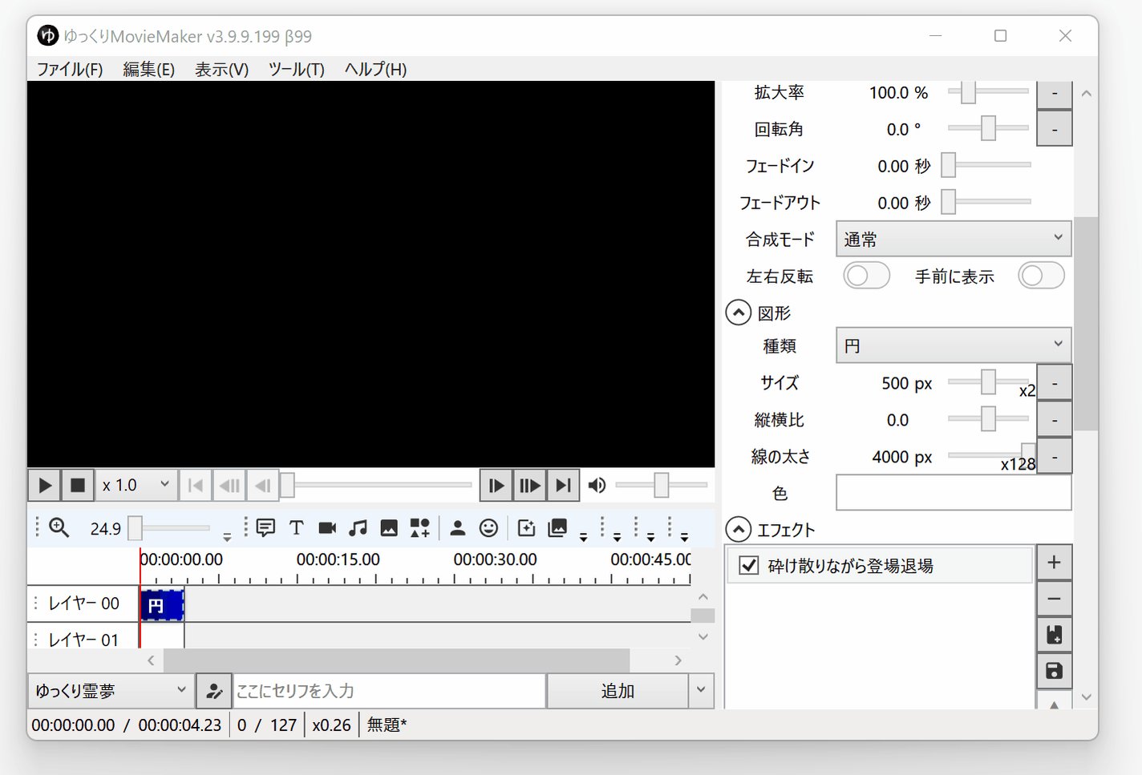Open ゆっくり霊夢 character dropdown
Image resolution: width=1142 pixels, height=775 pixels.
pyautogui.click(x=111, y=690)
